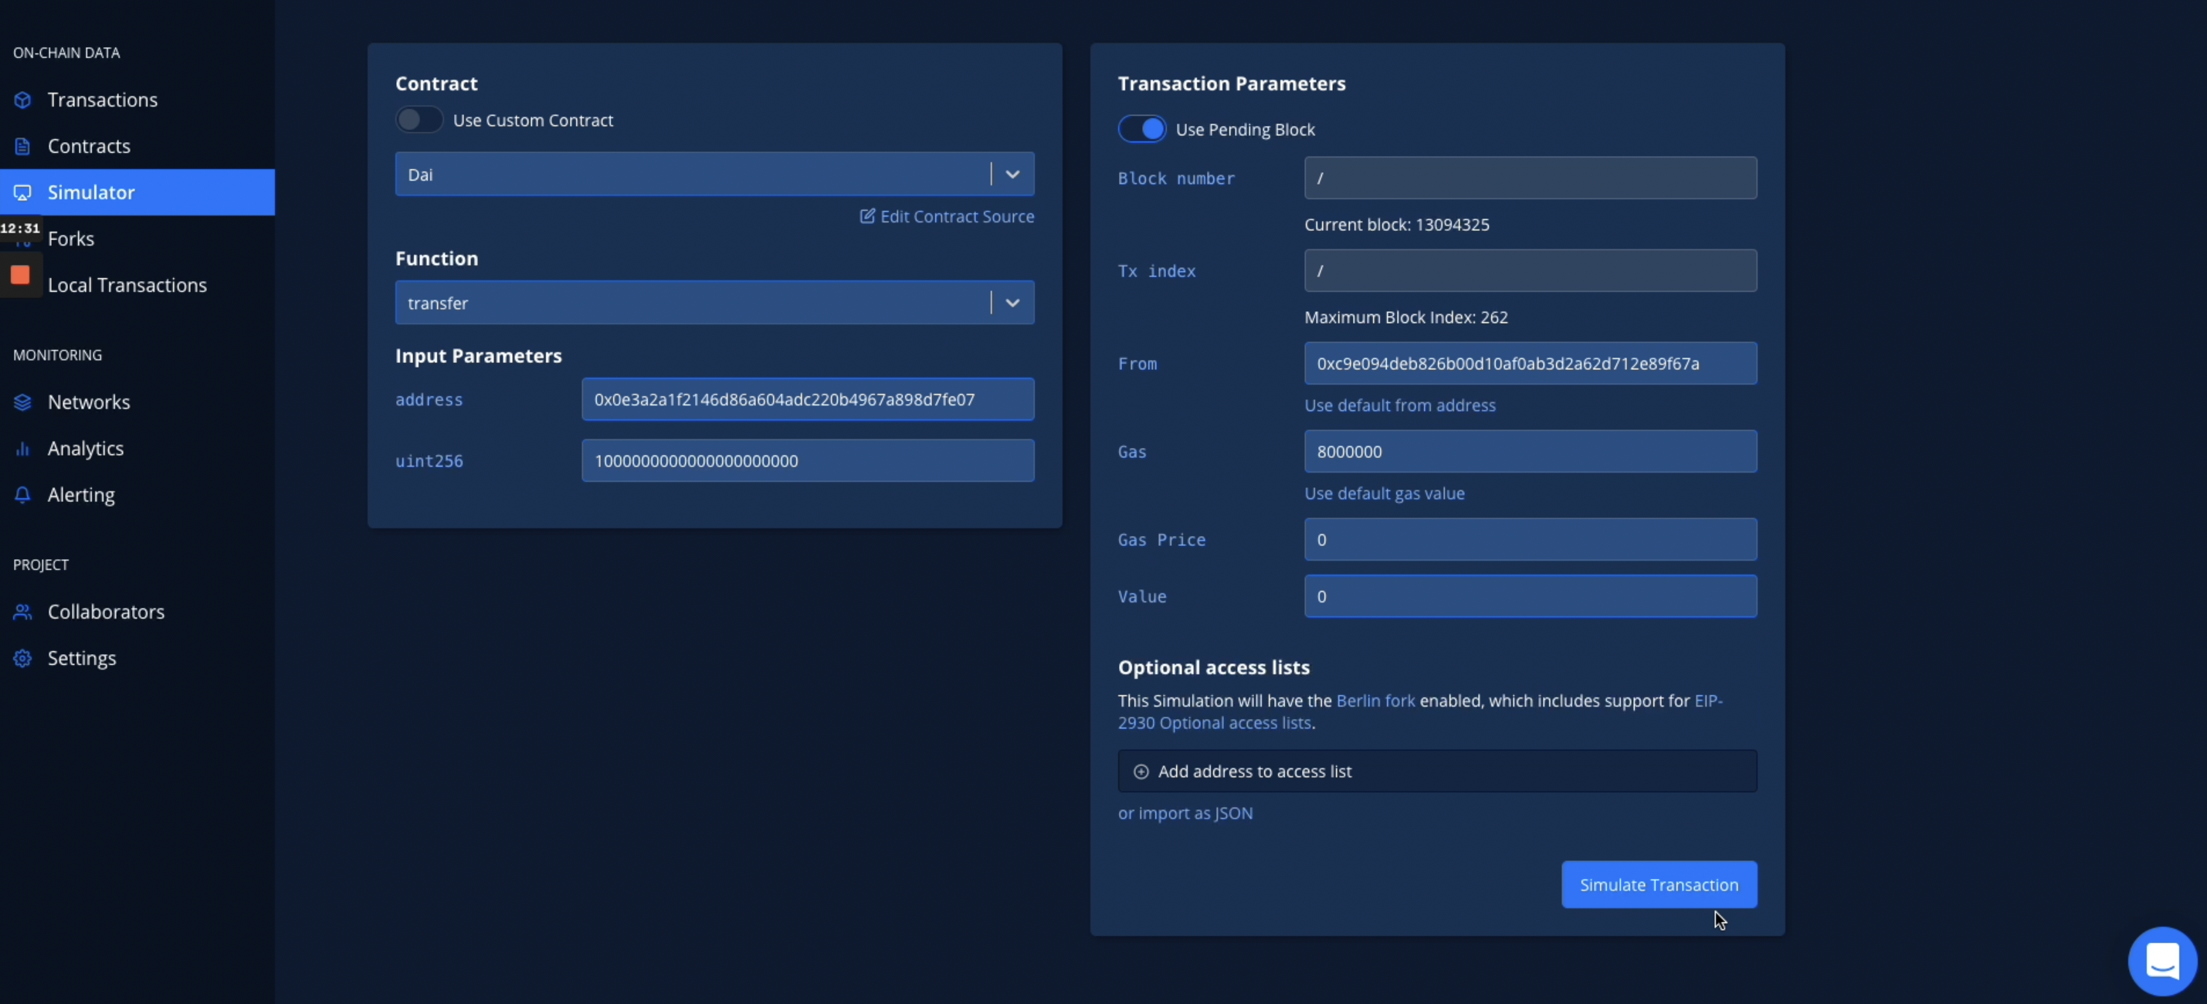
Task: Click the Block number field
Action: [x=1531, y=178]
